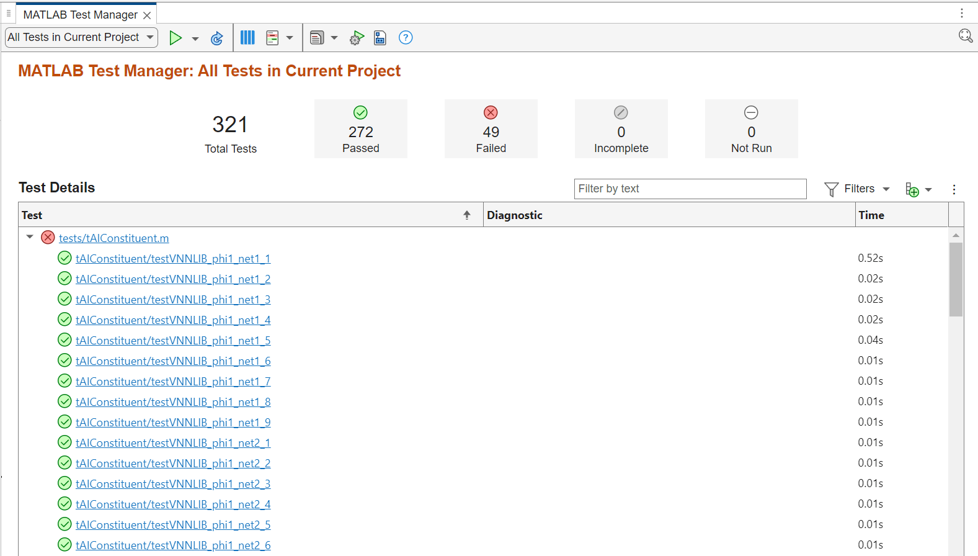Click the 321 Total Tests summary
The image size is (978, 556).
tap(231, 133)
